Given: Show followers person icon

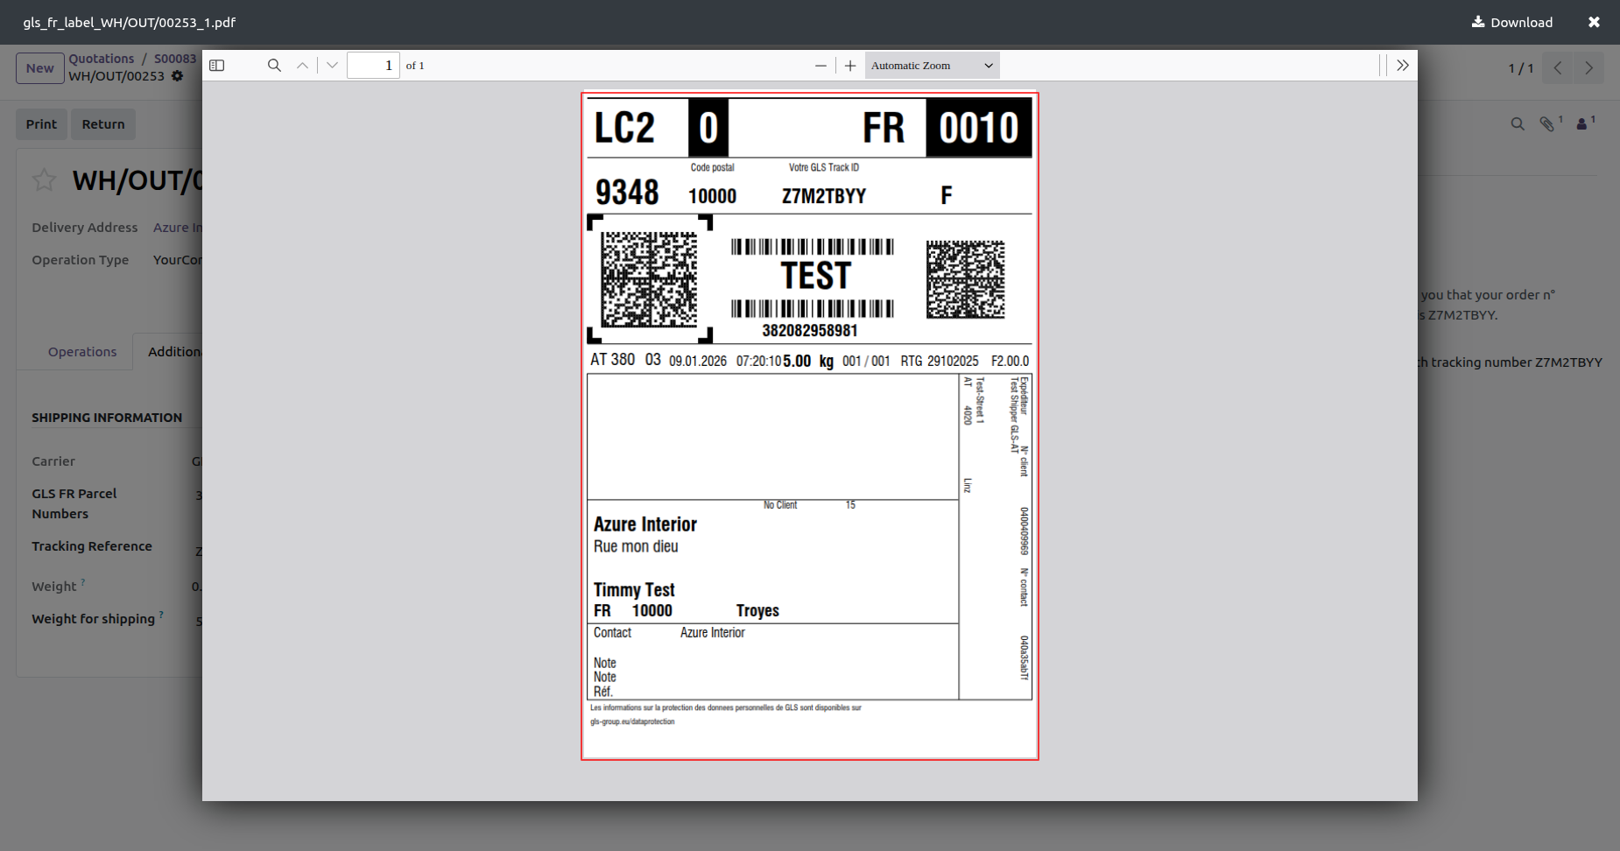Looking at the screenshot, I should coord(1583,124).
